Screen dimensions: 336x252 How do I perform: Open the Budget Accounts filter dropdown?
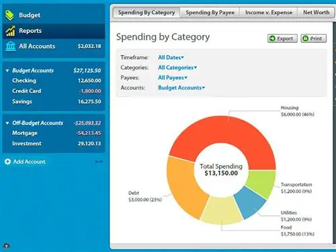coord(181,87)
